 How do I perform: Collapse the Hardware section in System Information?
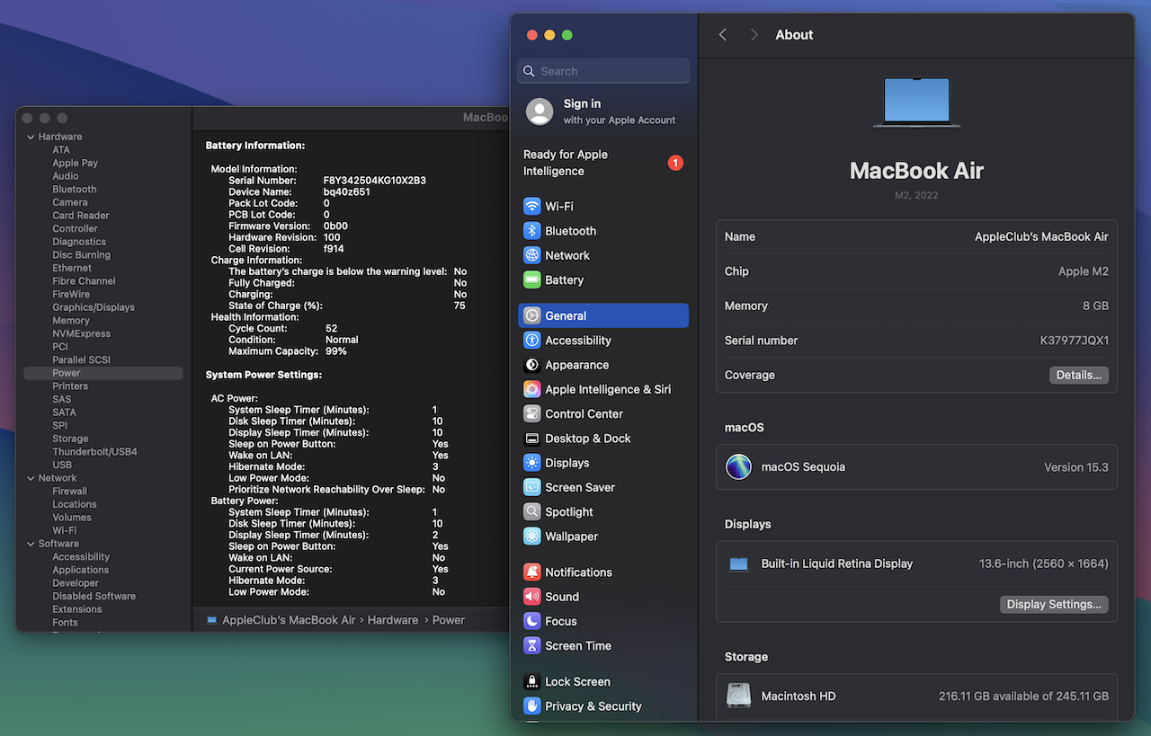(x=30, y=137)
